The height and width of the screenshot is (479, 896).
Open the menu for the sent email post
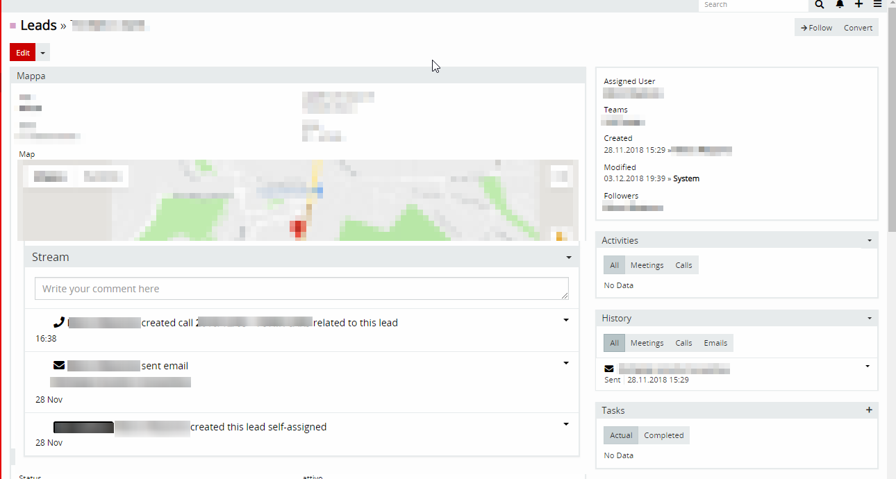coord(566,363)
